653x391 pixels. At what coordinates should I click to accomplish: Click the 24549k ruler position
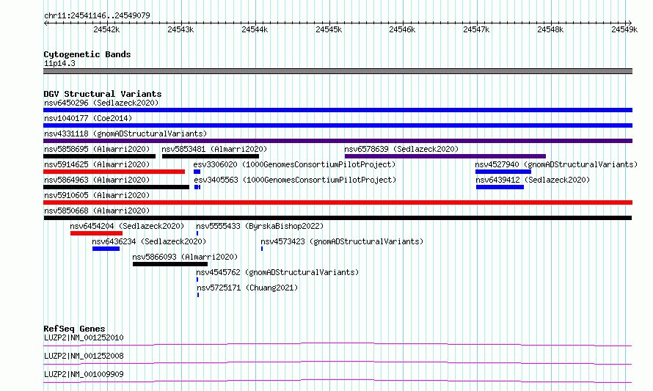[x=624, y=29]
